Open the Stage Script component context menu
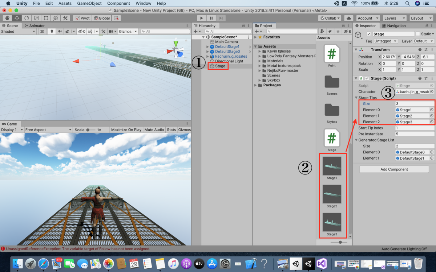Viewport: 436px width, 272px height. tap(432, 78)
